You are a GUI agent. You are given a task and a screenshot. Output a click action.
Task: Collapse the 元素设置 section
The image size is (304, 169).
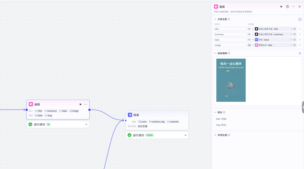tap(215, 19)
